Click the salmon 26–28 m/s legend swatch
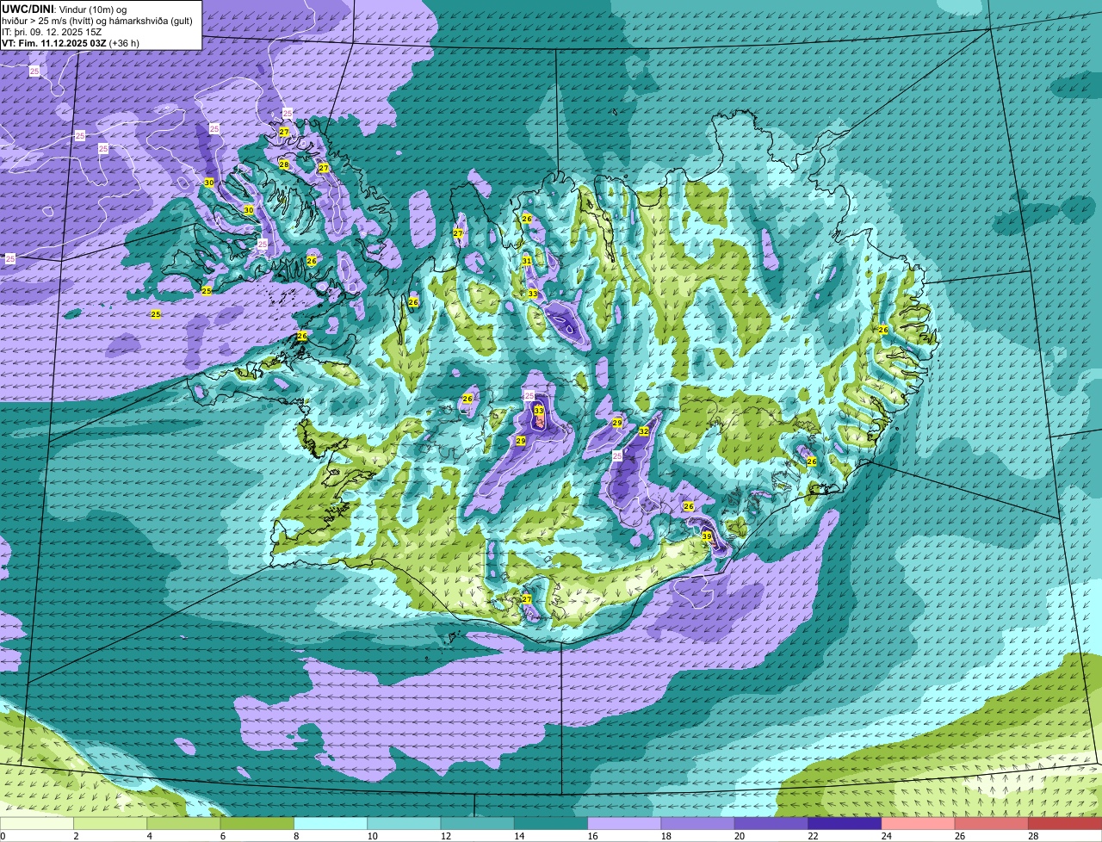Screen dimensions: 1102x842 click(x=991, y=823)
